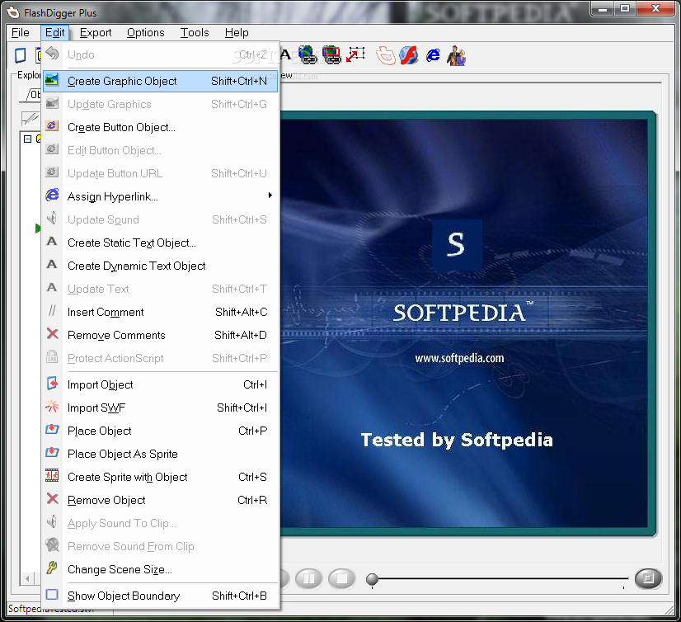Stop the Flash movie preview
Image resolution: width=681 pixels, height=622 pixels.
(342, 578)
